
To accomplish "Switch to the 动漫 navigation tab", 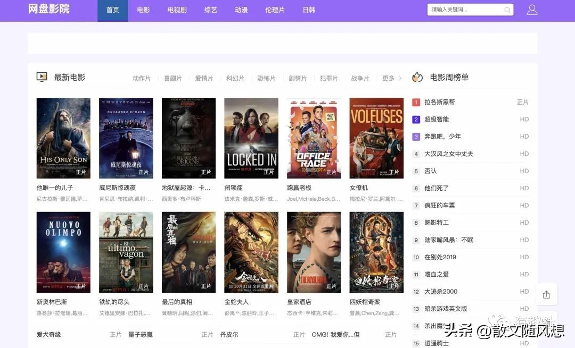I will pyautogui.click(x=241, y=10).
